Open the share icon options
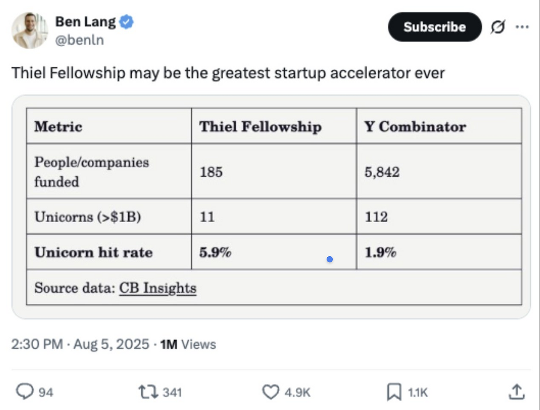 click(x=516, y=392)
